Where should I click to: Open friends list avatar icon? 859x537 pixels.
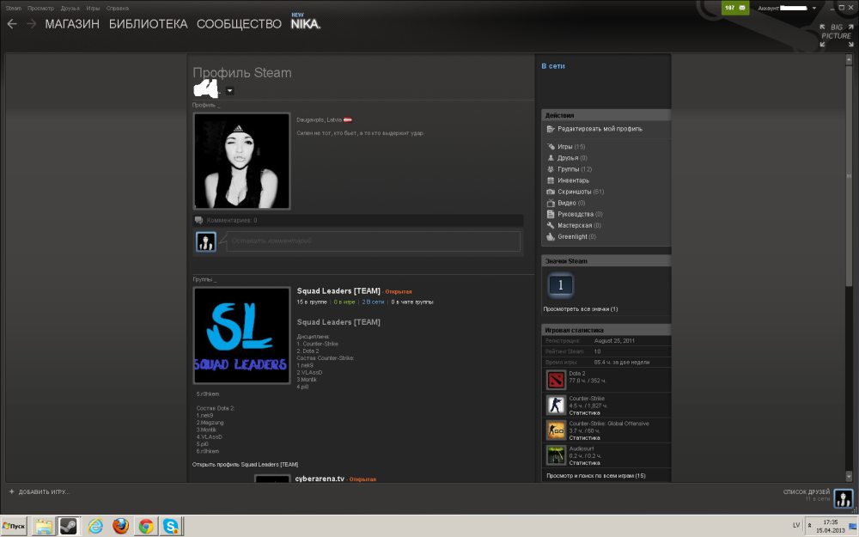click(844, 497)
